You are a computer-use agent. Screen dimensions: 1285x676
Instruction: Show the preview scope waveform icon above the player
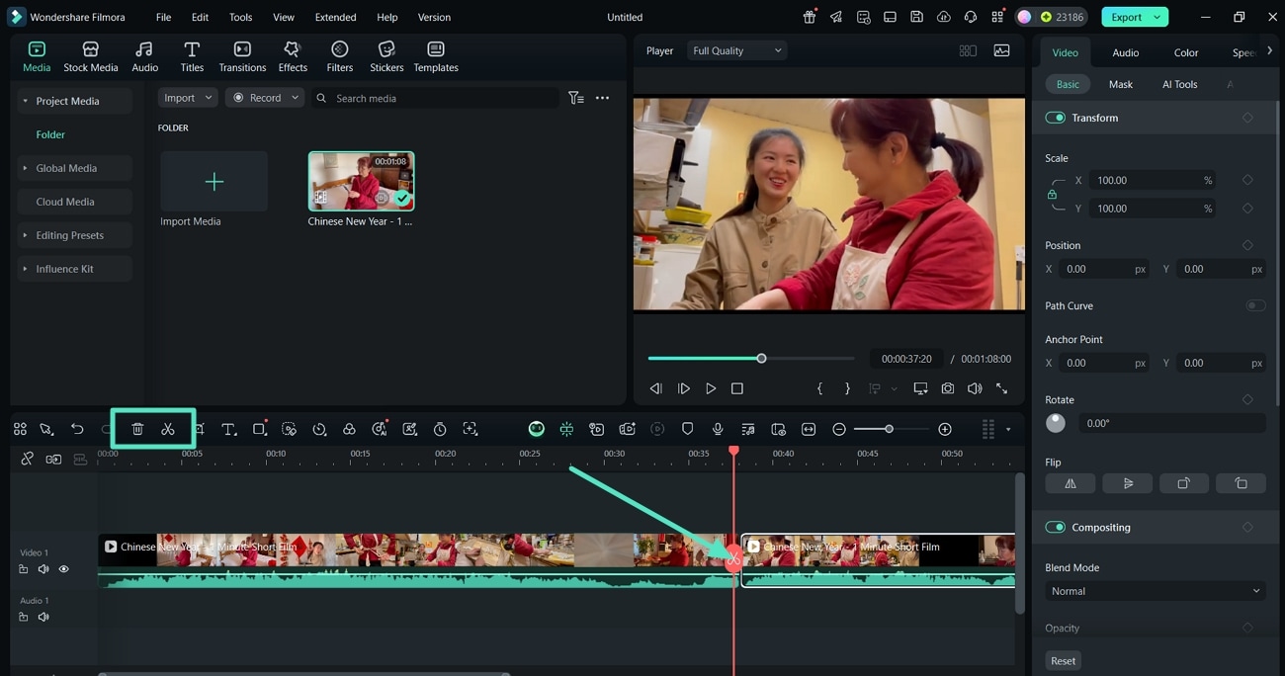[x=1002, y=50]
